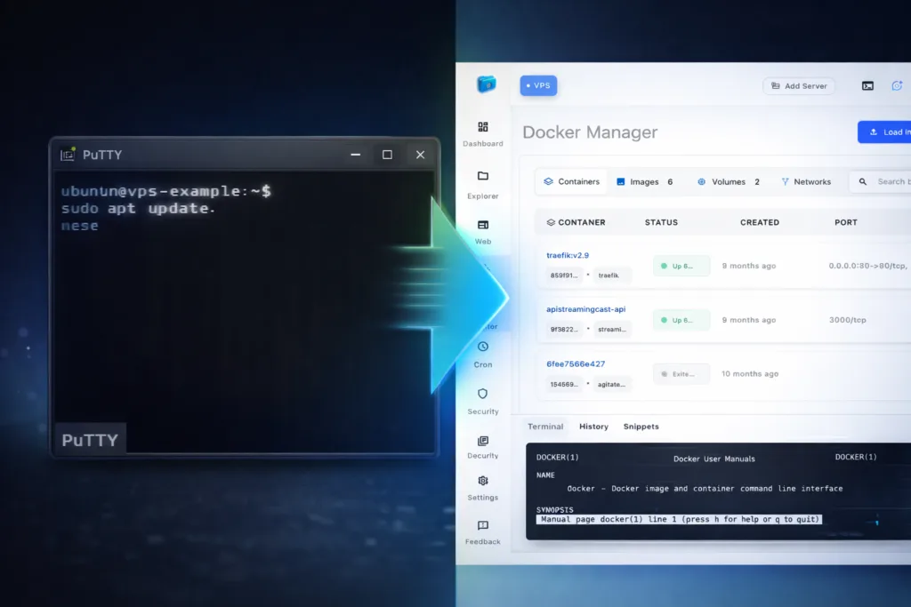Viewport: 911px width, 607px height.
Task: Open the Security shield icon
Action: pos(483,394)
